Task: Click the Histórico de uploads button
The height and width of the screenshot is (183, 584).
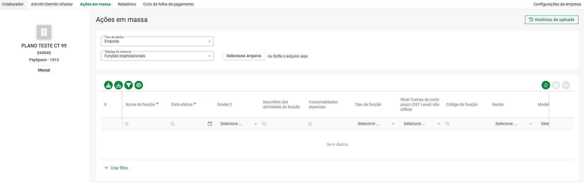Action: [x=551, y=20]
